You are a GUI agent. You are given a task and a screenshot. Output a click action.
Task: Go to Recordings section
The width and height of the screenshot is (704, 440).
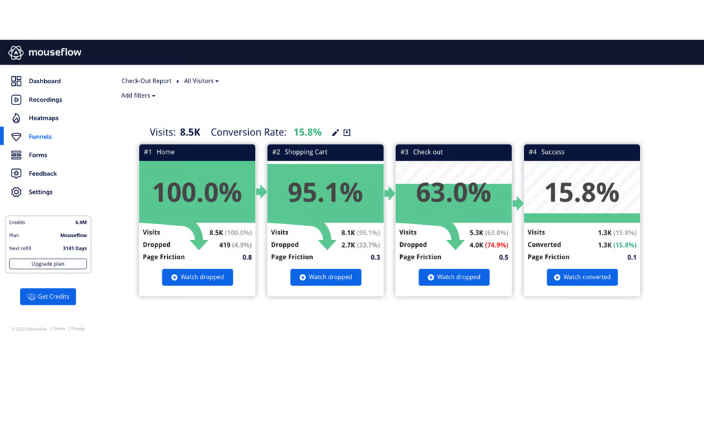tap(45, 100)
